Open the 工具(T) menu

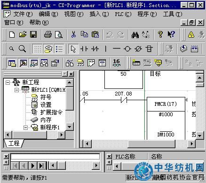point(173,14)
